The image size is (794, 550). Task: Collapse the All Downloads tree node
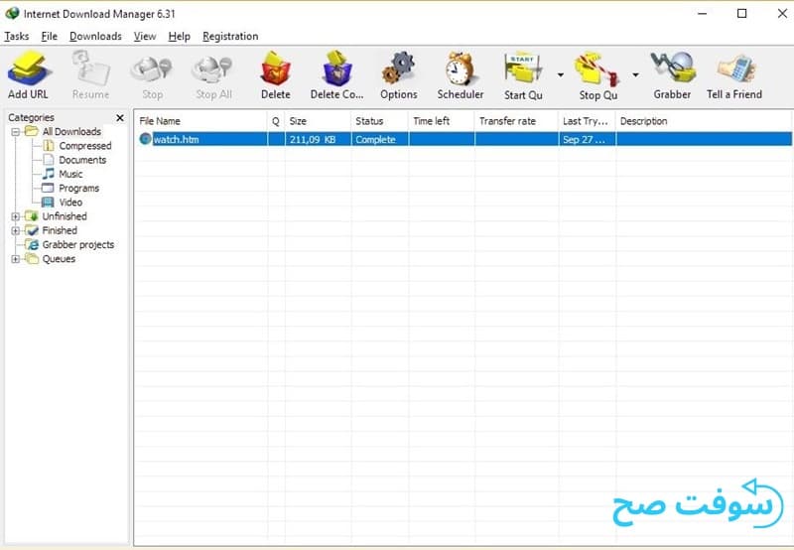pos(15,132)
